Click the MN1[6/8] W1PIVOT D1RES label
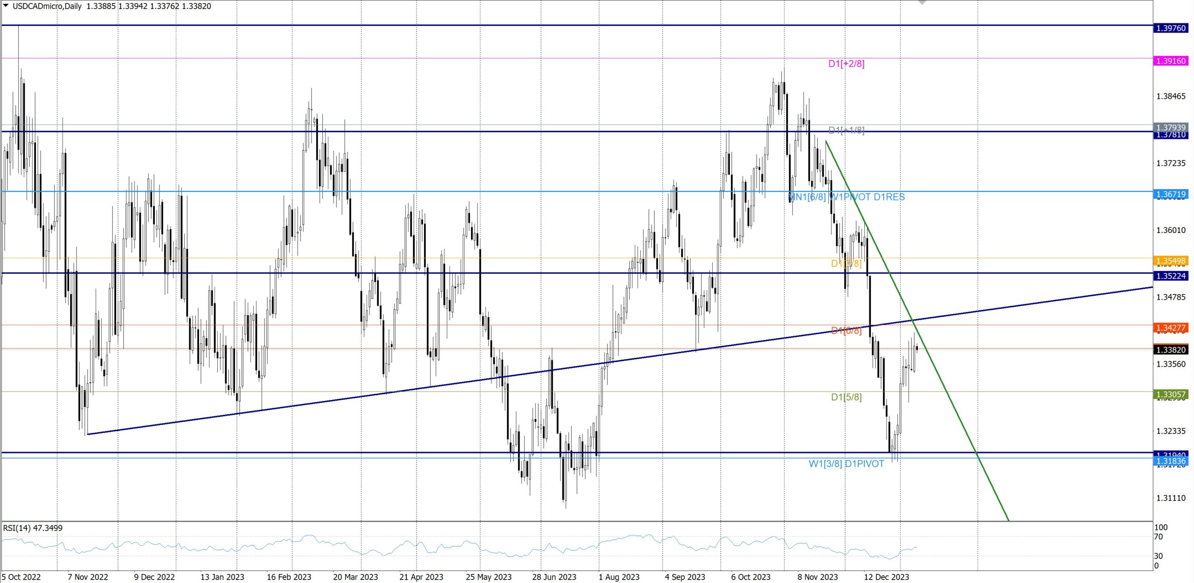Screen dimensions: 1194x583 [846, 197]
